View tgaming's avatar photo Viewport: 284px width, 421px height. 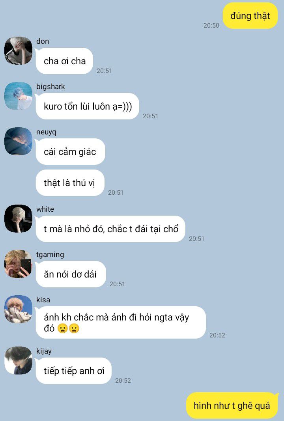coord(18,264)
